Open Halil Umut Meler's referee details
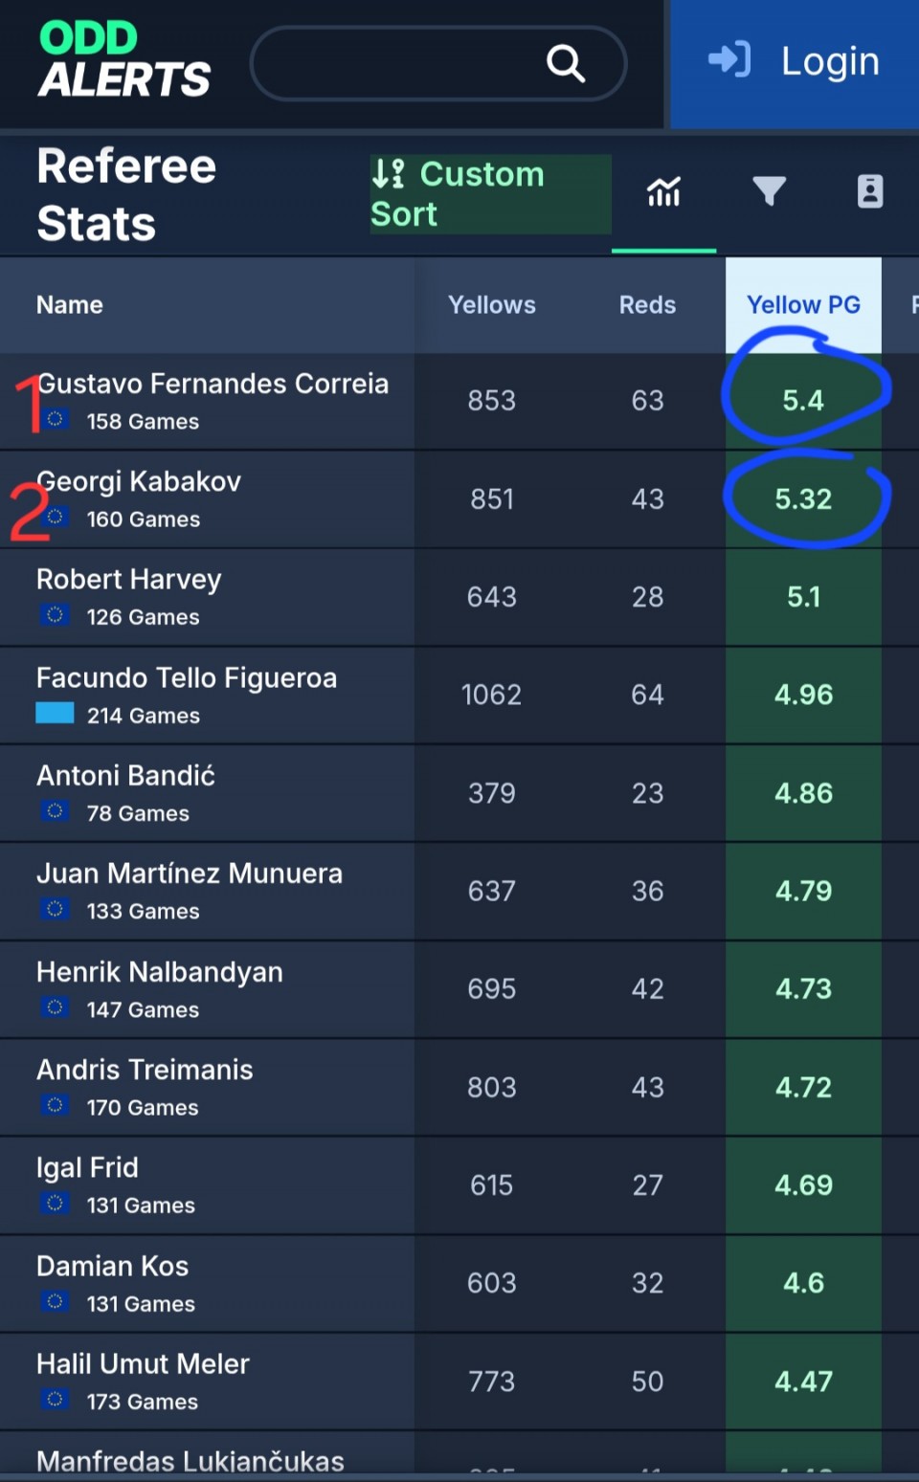The height and width of the screenshot is (1482, 919). (143, 1363)
